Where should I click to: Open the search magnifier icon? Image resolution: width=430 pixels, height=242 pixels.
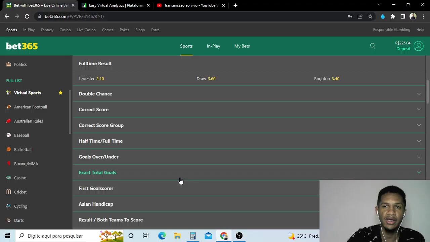[x=373, y=46]
